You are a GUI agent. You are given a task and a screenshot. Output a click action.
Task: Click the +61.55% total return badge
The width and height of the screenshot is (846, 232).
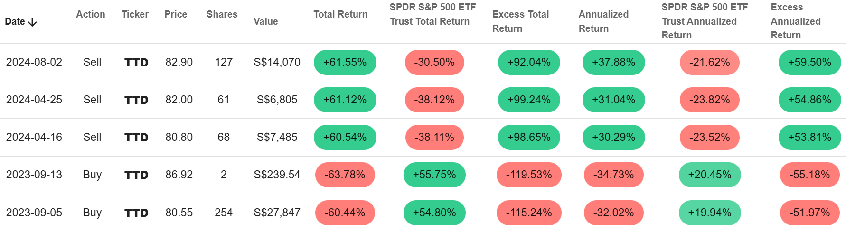click(345, 63)
